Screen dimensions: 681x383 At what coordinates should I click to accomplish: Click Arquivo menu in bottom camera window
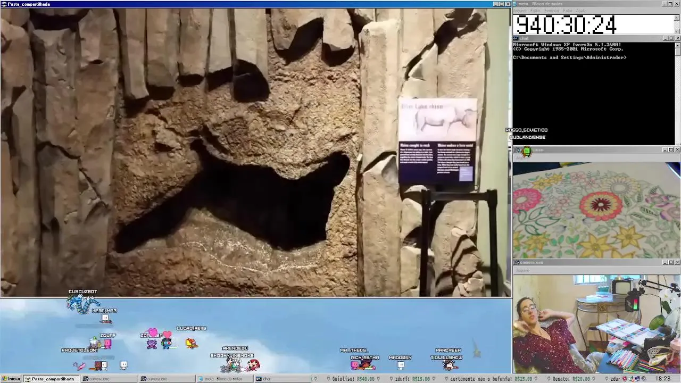[x=522, y=270]
